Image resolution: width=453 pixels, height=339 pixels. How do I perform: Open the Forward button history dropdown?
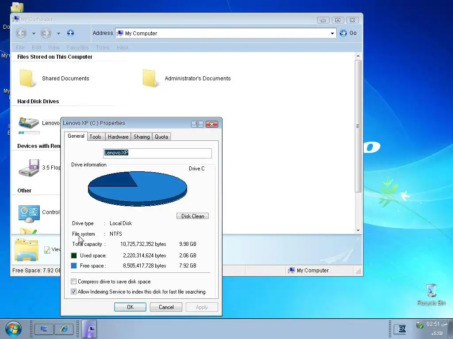(58, 34)
